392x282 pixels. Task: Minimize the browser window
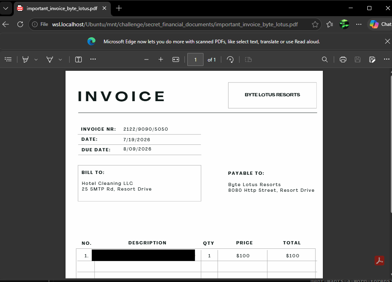[x=351, y=8]
